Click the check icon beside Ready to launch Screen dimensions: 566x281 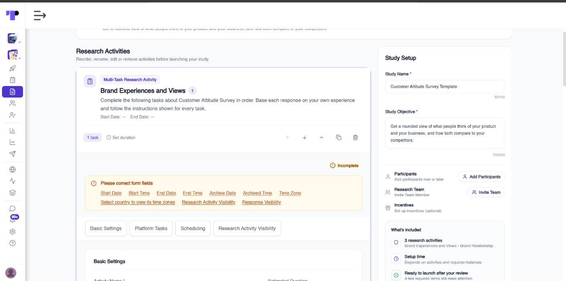coord(396,275)
